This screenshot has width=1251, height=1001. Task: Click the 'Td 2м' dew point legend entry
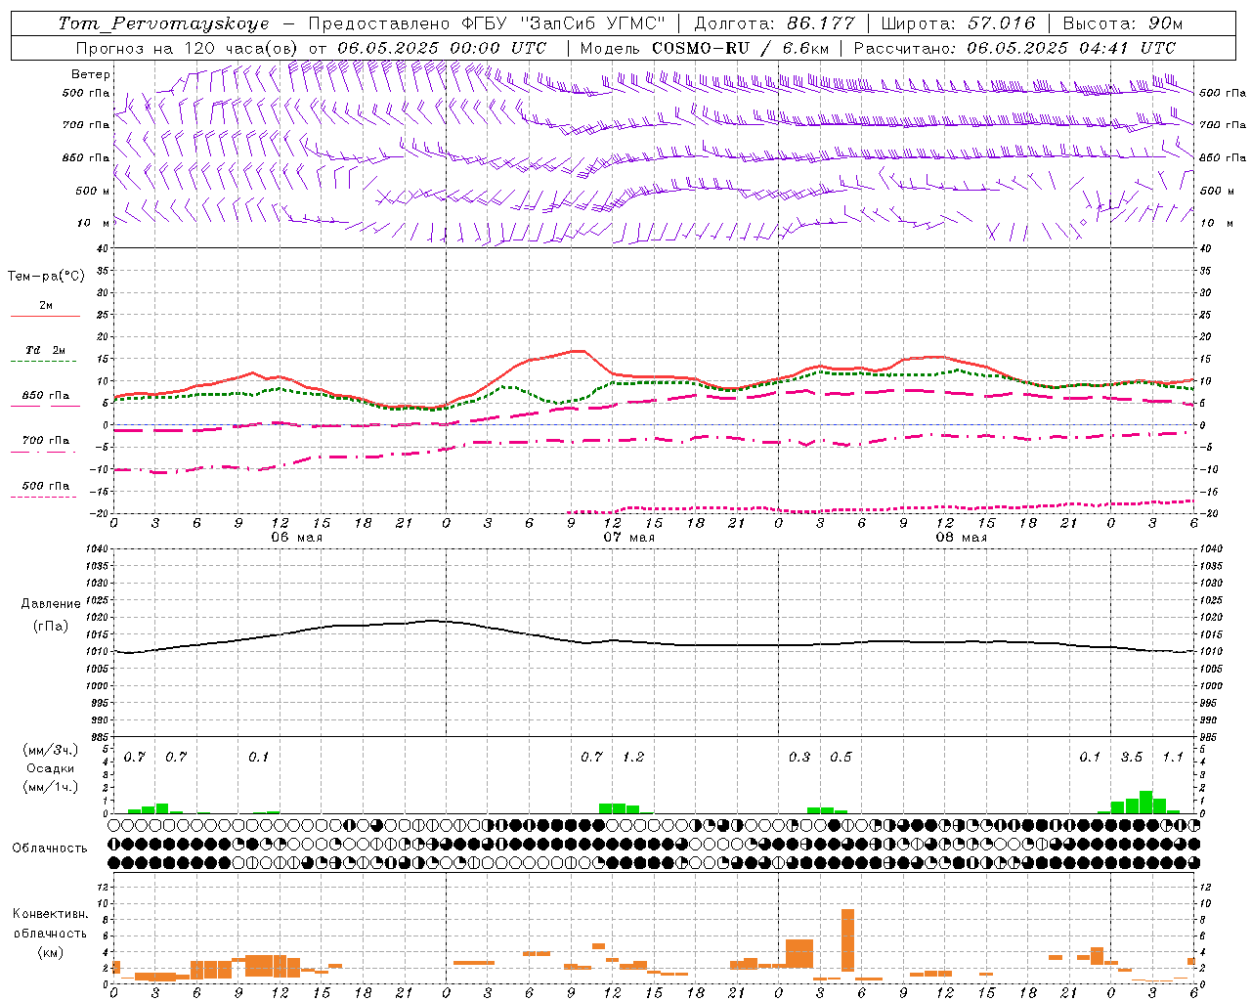pos(46,350)
